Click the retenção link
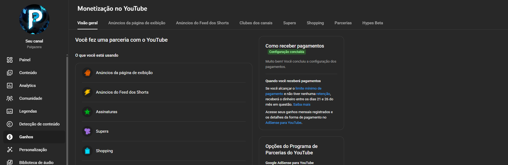 (x=323, y=94)
